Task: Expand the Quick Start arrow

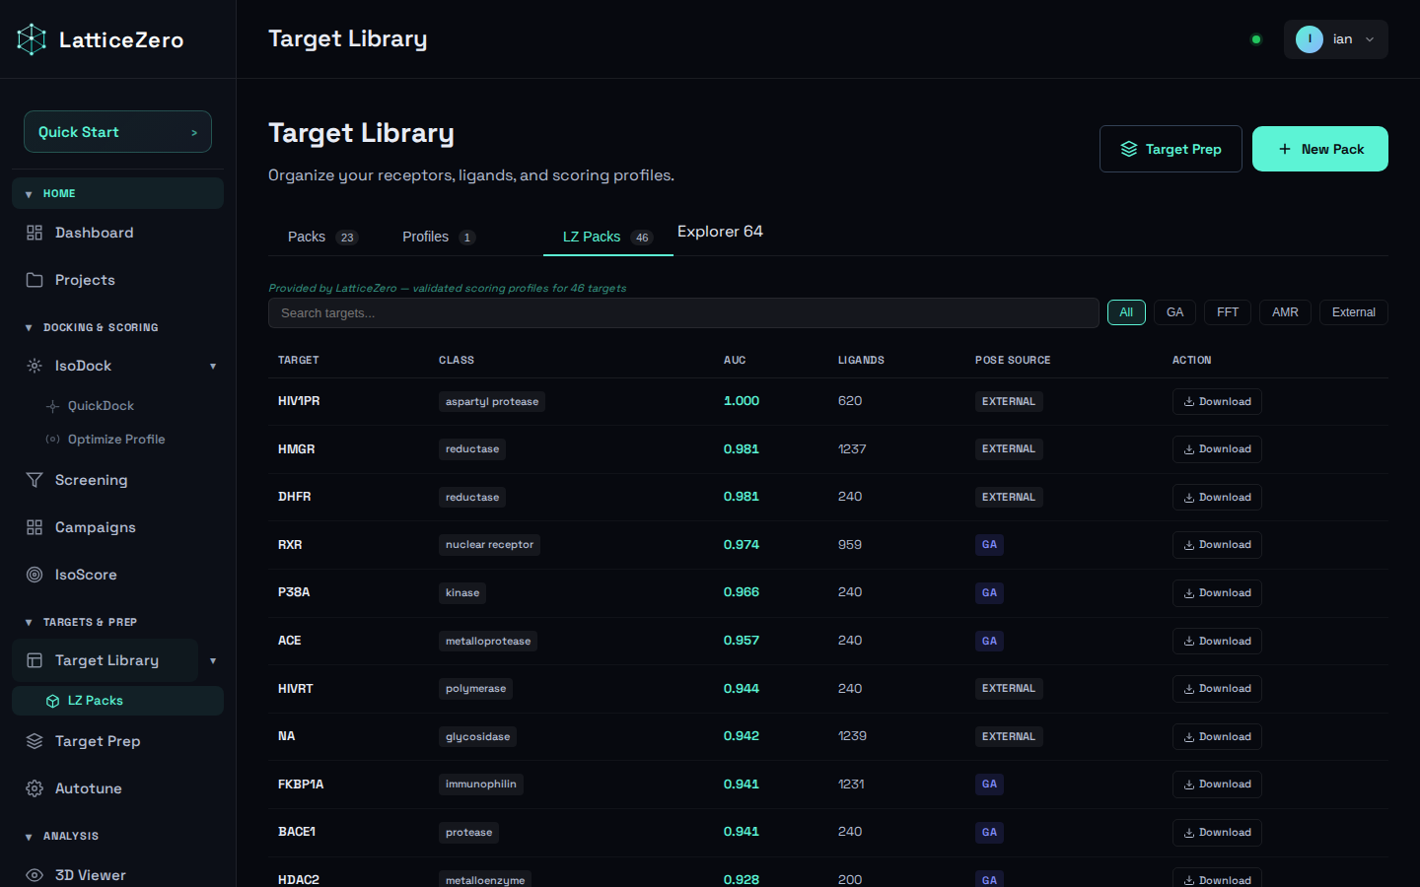Action: click(x=194, y=133)
